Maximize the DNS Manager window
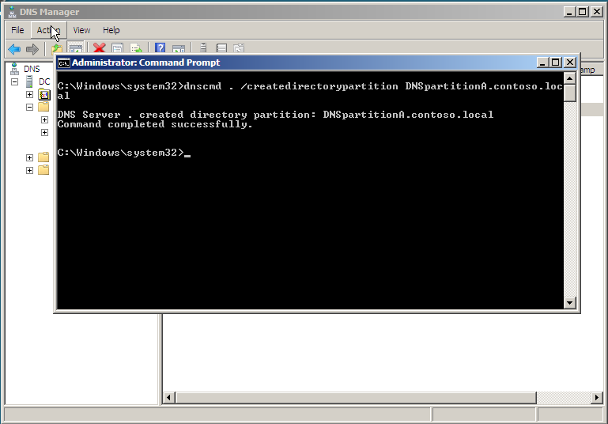 tap(583, 12)
